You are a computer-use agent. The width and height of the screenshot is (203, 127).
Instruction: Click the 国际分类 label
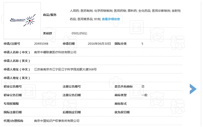(x=120, y=44)
